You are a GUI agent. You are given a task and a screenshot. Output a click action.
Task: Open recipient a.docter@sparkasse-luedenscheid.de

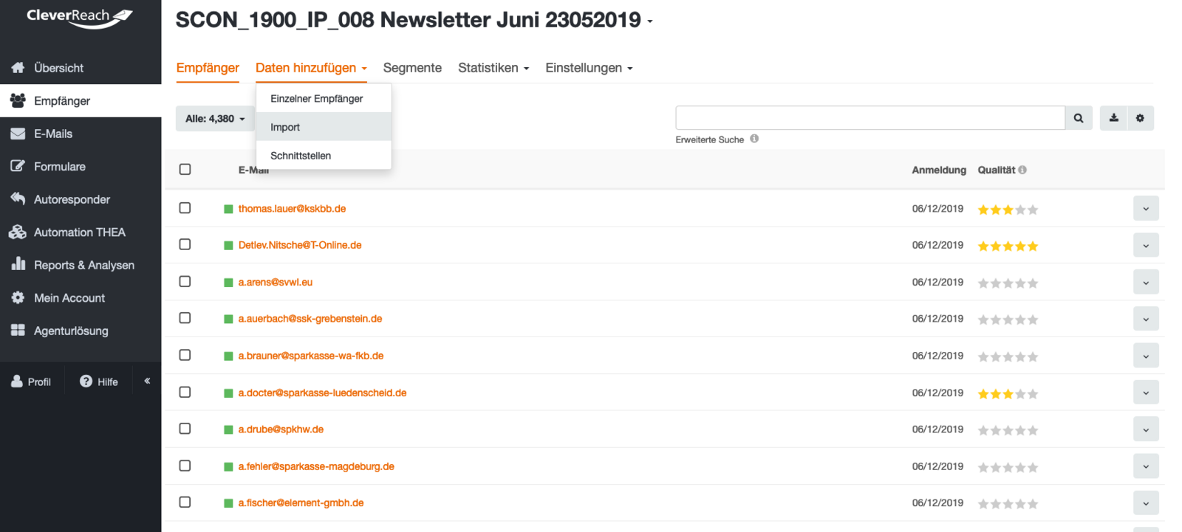(x=322, y=393)
